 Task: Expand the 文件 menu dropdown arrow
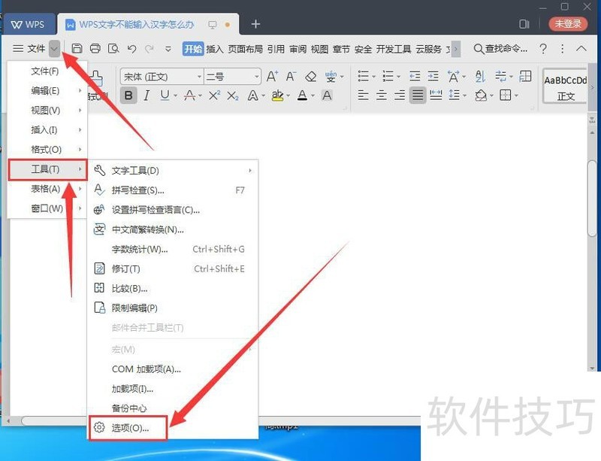pos(54,48)
